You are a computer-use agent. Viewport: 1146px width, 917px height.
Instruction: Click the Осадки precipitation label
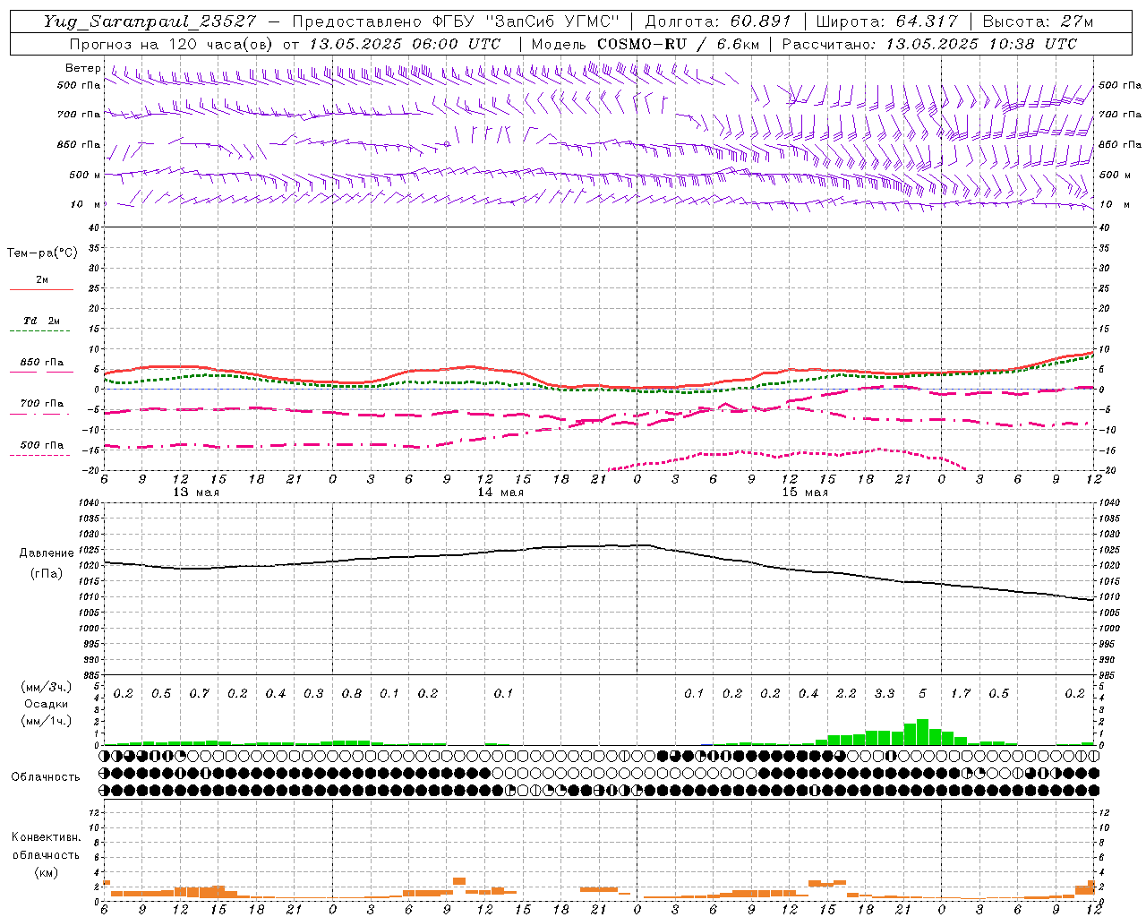[47, 704]
